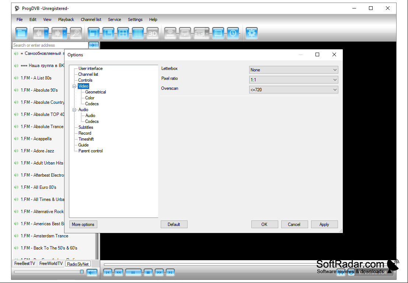Click Apply in Options dialog
Screen dimensions: 408x283
coord(324,224)
